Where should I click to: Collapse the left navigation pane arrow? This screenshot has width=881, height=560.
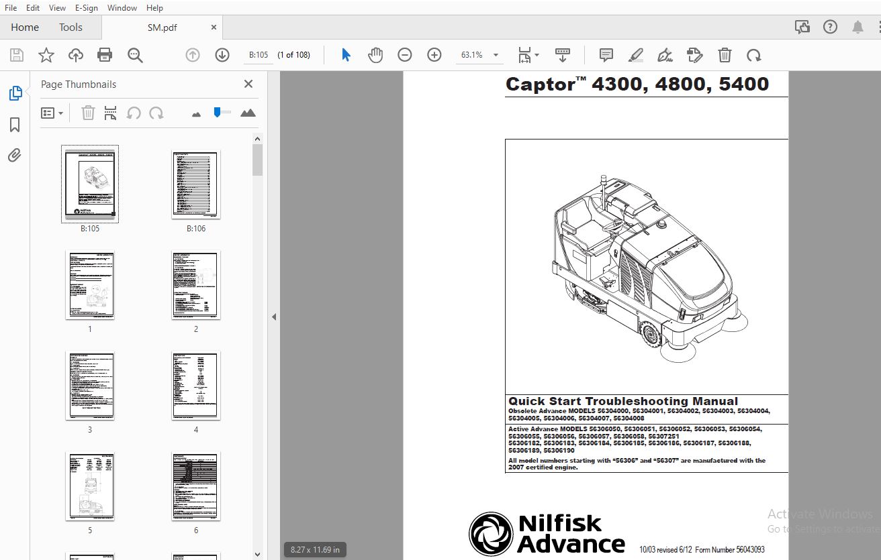tap(274, 317)
